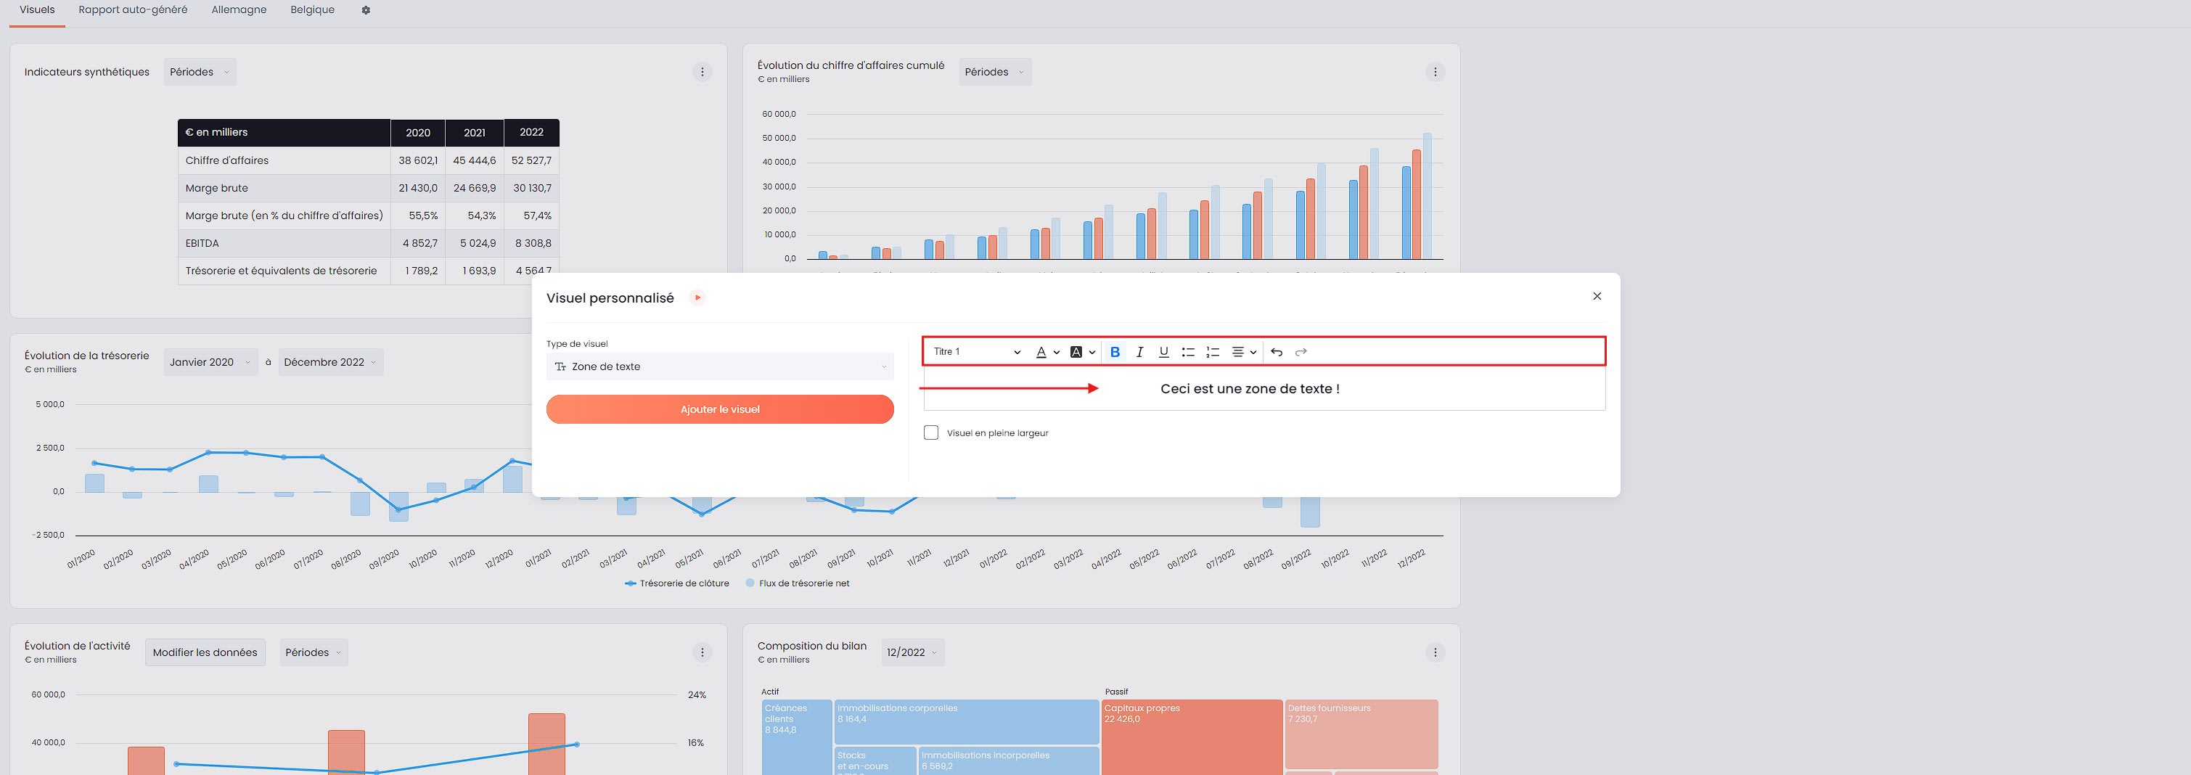This screenshot has width=2191, height=775.
Task: Click the 2022 column header
Action: [531, 133]
